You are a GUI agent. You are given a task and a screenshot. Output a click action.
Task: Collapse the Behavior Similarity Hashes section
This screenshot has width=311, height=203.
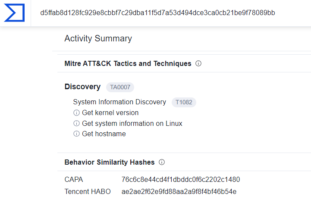click(110, 162)
